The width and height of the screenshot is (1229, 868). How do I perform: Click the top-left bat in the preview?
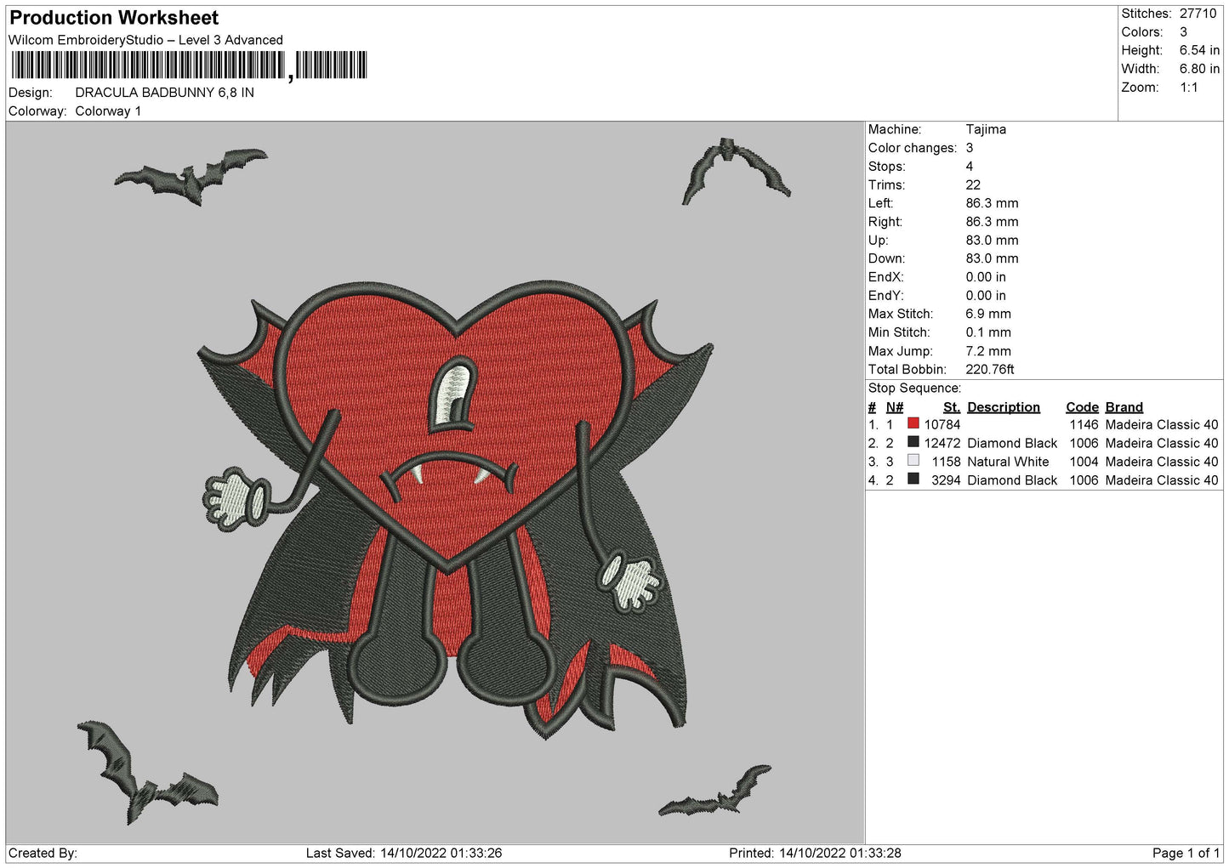coord(191,176)
